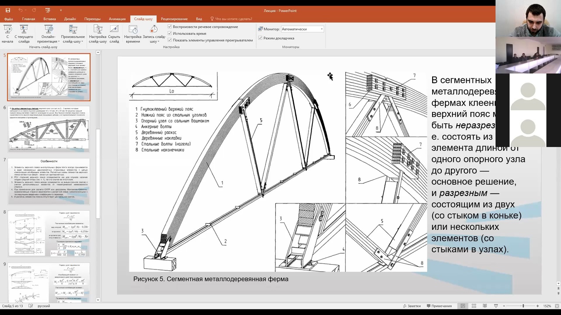Screen dimensions: 561x315
Task: Select the Слайд-шоу ribbon tab
Action: 143,19
